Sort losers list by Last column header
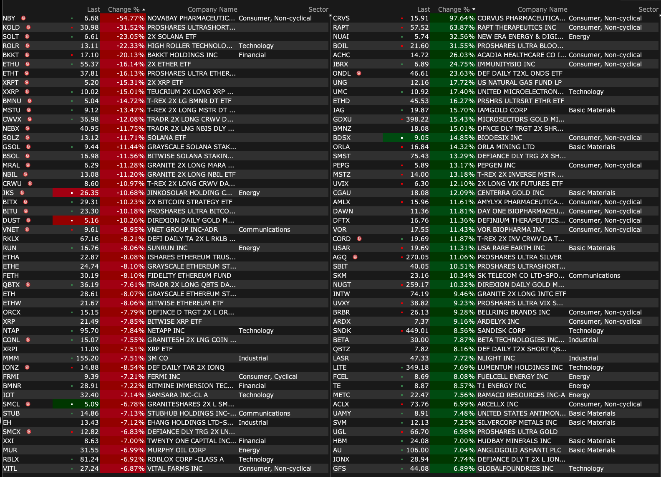The height and width of the screenshot is (477, 661). tap(93, 9)
